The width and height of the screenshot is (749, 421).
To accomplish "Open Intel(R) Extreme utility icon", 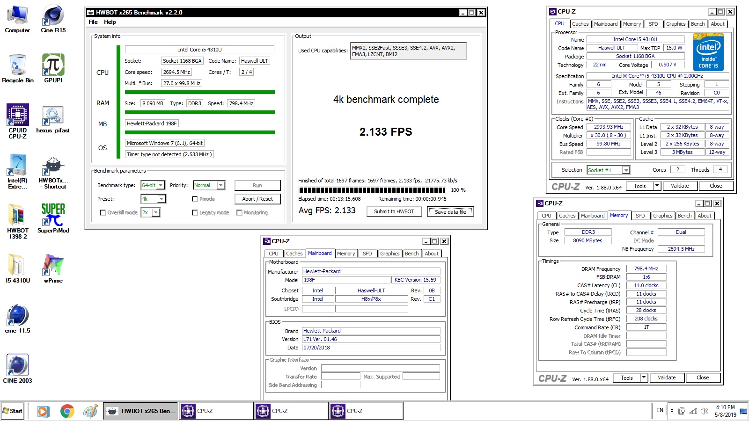I will pos(18,172).
